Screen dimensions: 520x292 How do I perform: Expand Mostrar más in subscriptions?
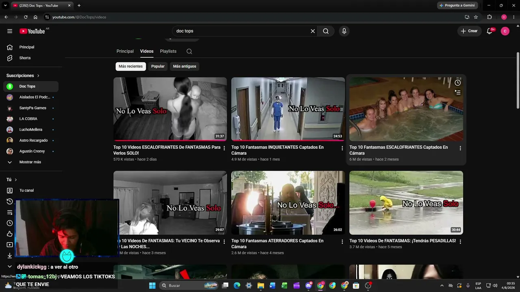pos(30,162)
